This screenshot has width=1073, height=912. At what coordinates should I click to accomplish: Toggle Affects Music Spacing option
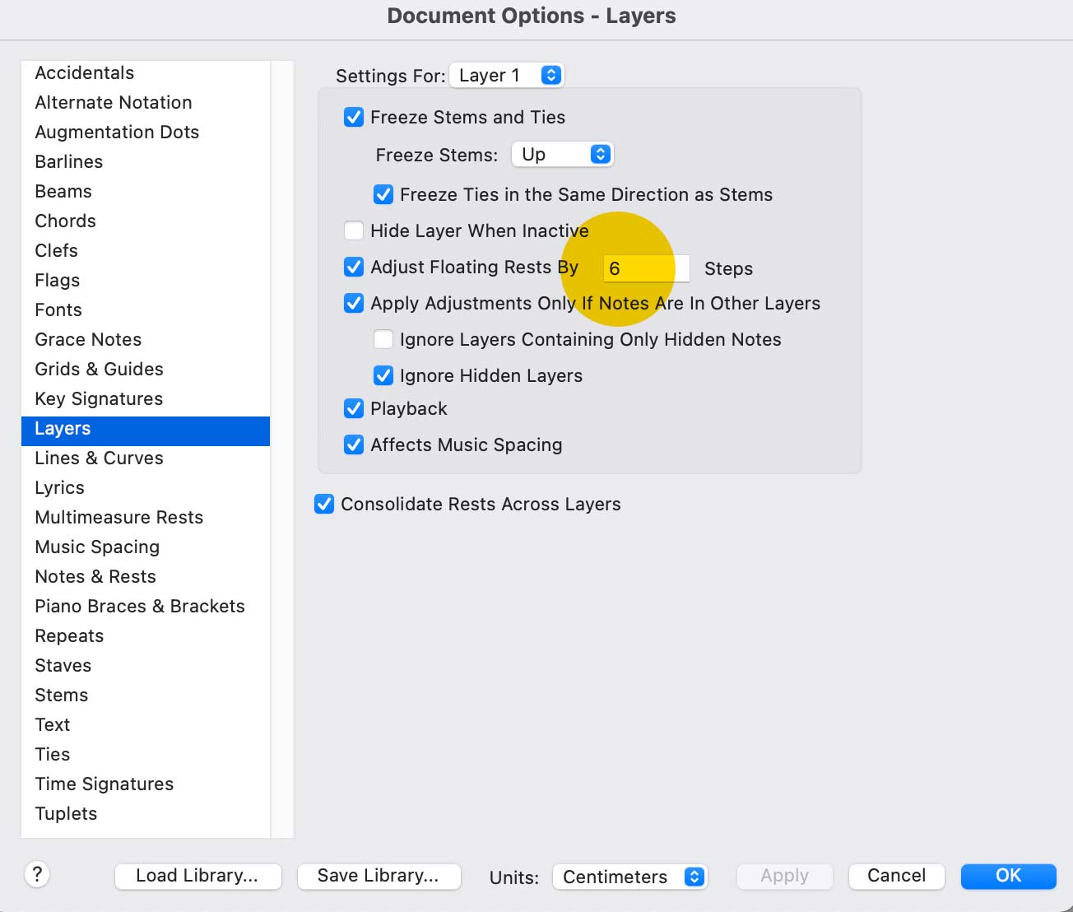354,444
